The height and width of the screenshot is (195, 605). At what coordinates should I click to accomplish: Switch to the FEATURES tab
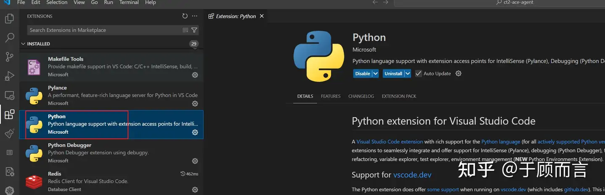tap(331, 96)
